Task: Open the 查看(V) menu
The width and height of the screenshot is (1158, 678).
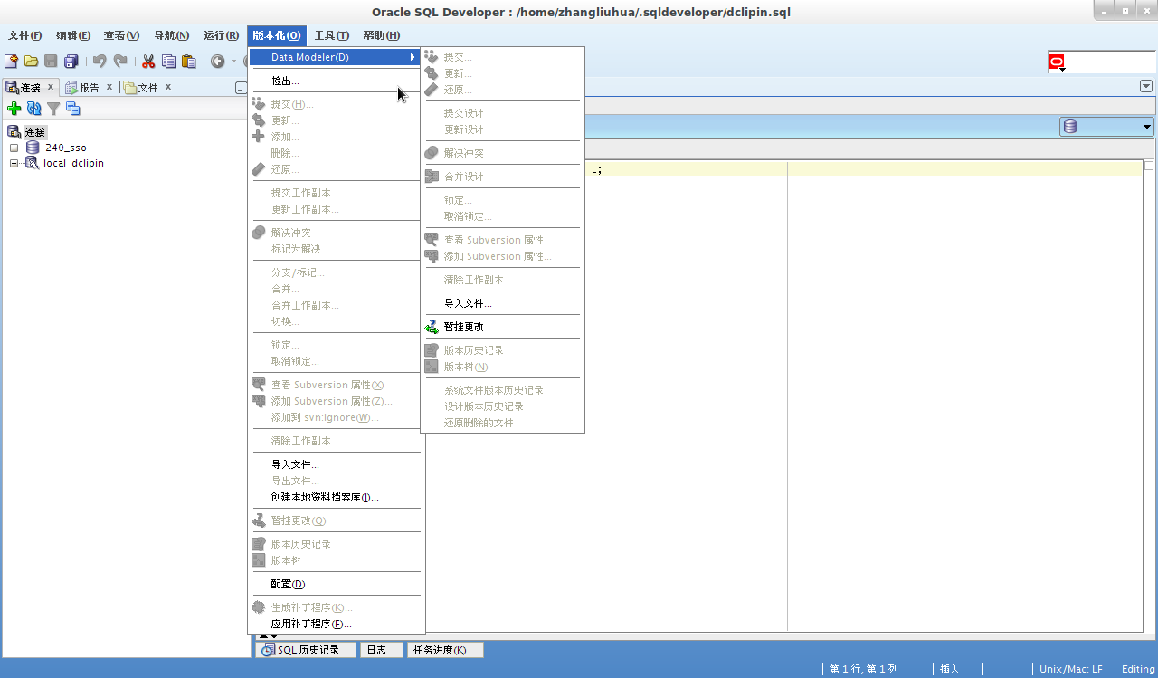Action: point(121,36)
